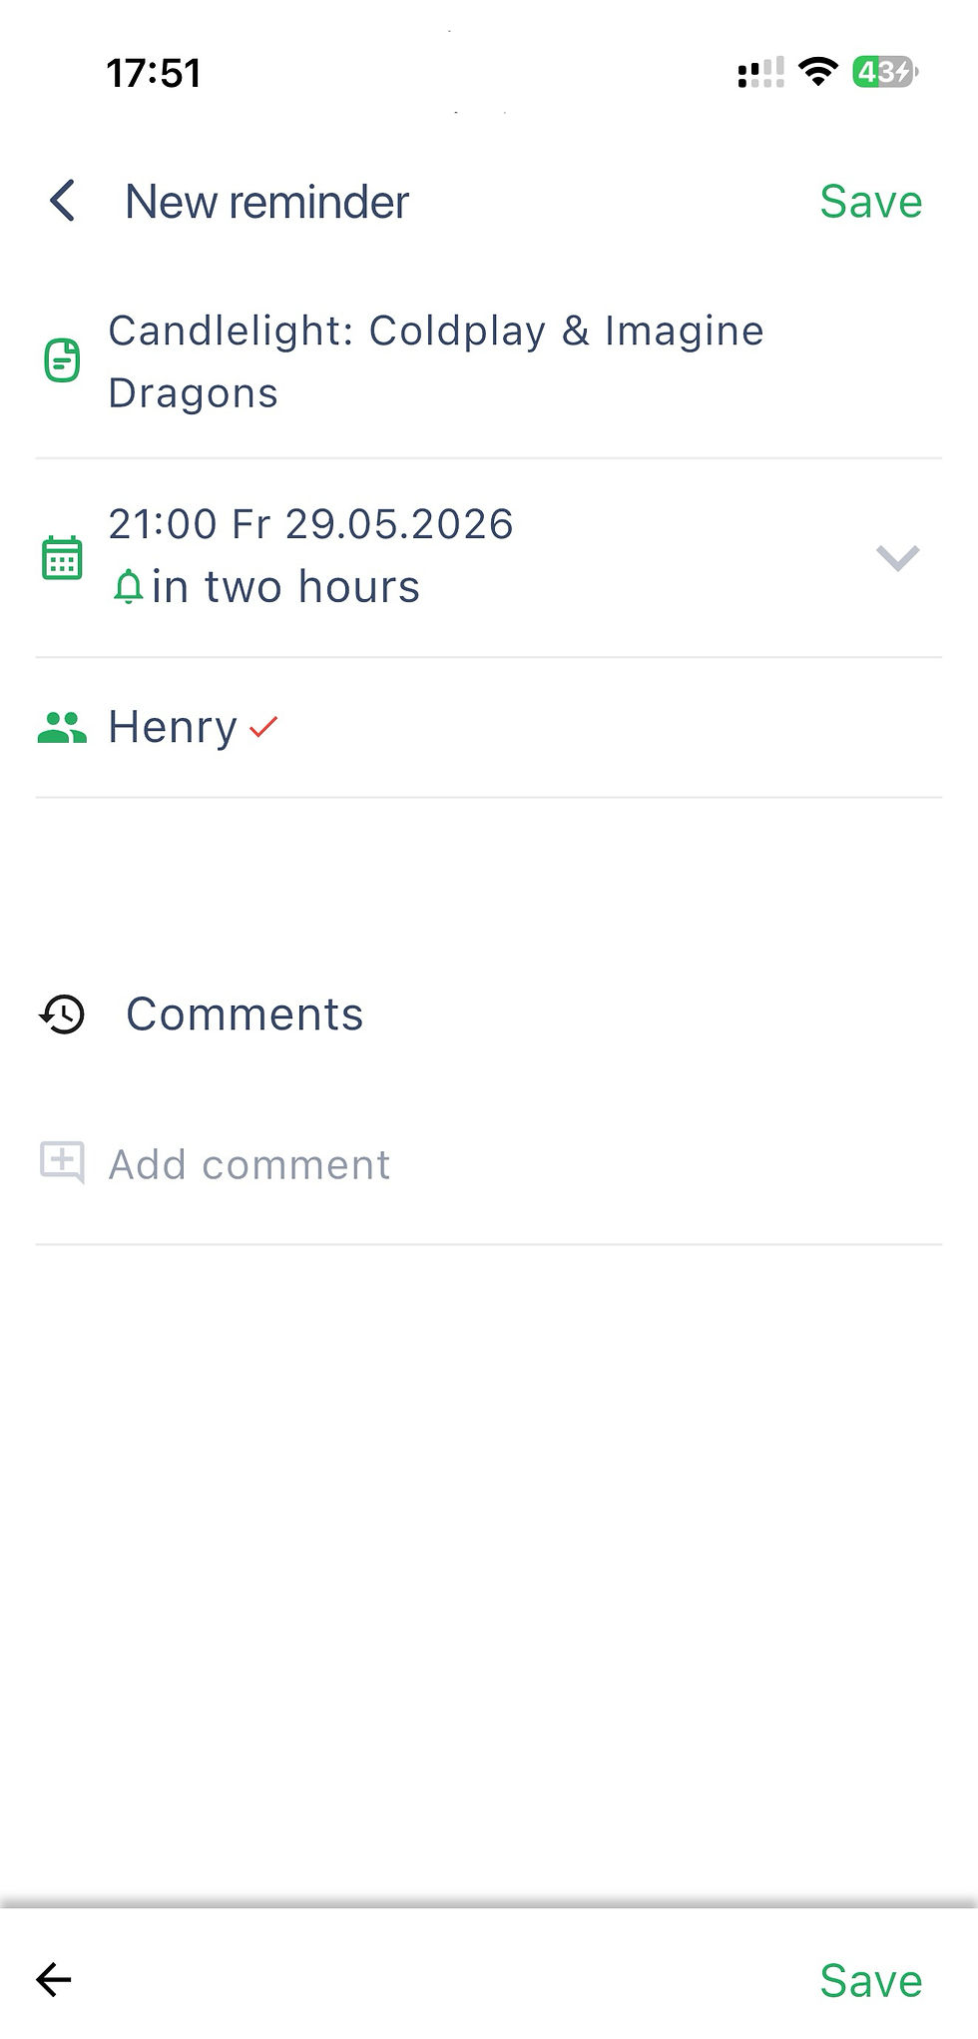Image resolution: width=978 pixels, height=2039 pixels.
Task: Toggle the red checkmark next to Henry
Action: tap(263, 727)
